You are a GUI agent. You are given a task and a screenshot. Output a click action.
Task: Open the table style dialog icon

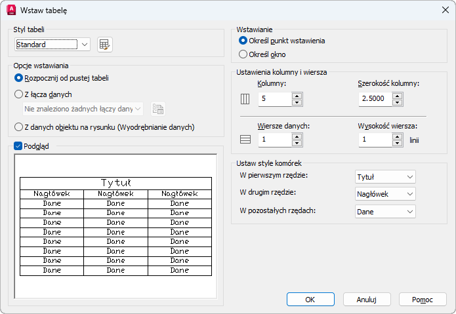pos(105,45)
